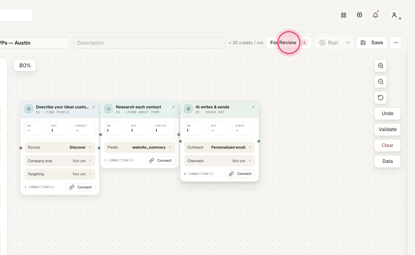Click the Validate button

coord(387,129)
